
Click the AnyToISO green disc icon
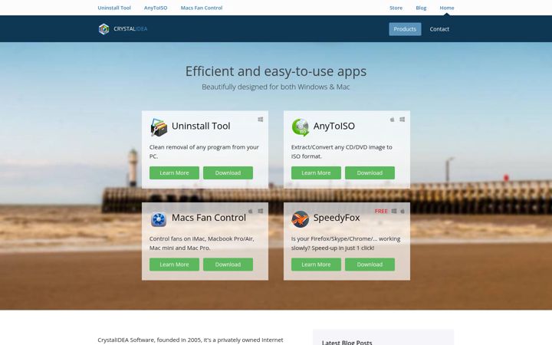click(301, 127)
